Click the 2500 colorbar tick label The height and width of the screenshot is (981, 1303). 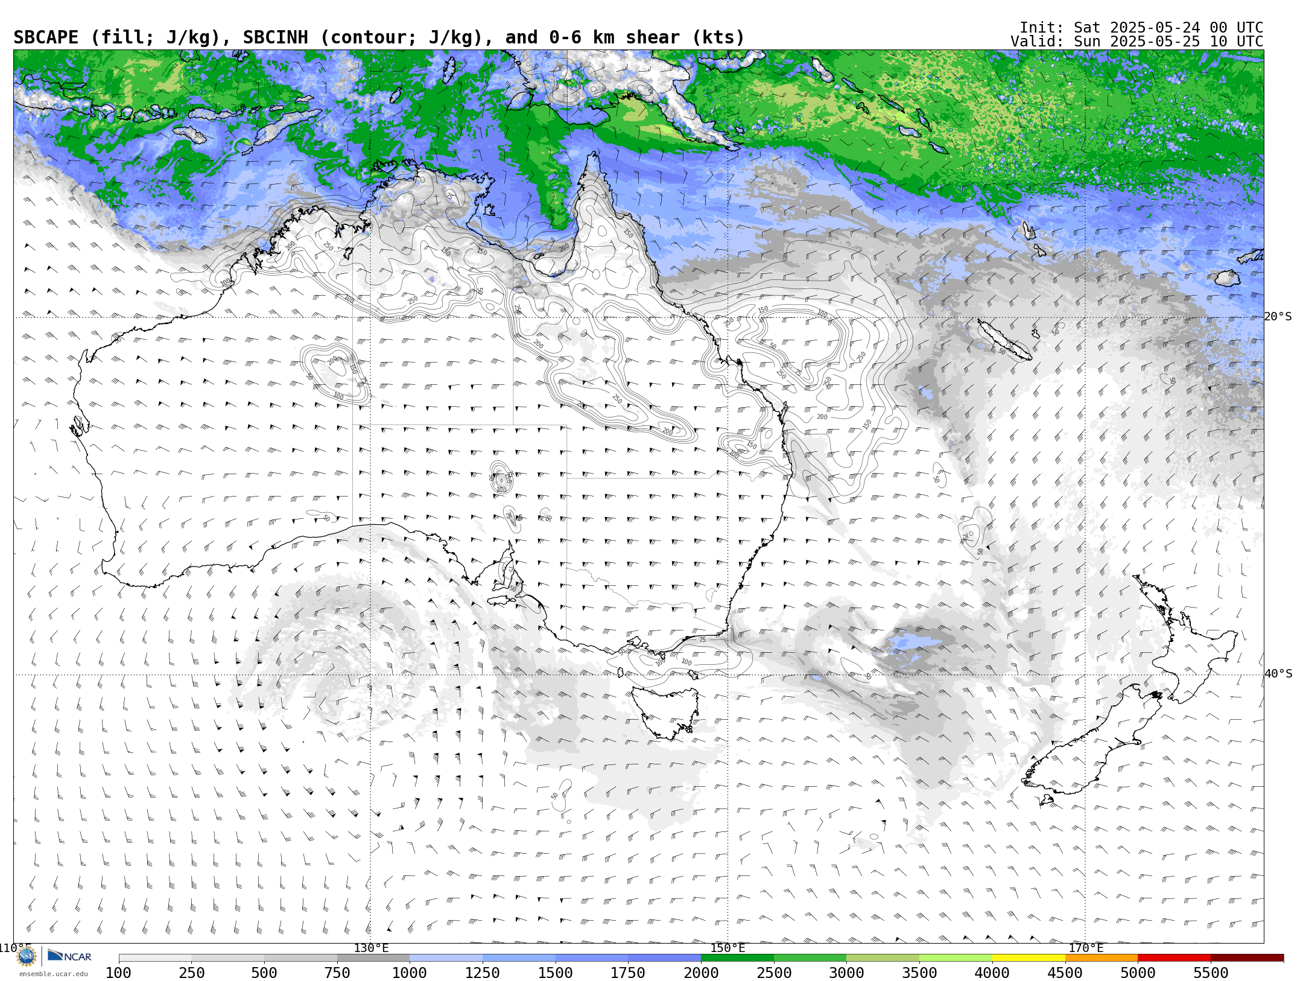774,973
